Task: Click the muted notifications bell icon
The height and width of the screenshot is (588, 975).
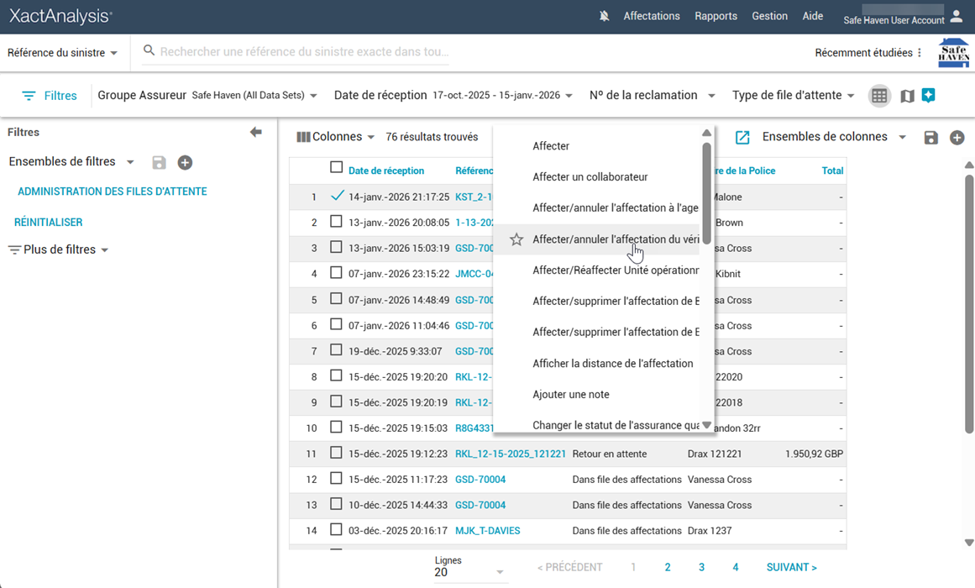Action: pos(604,16)
